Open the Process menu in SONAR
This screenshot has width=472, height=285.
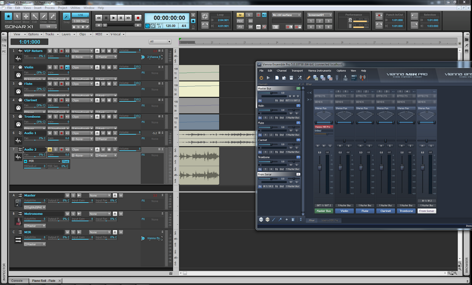click(x=50, y=8)
